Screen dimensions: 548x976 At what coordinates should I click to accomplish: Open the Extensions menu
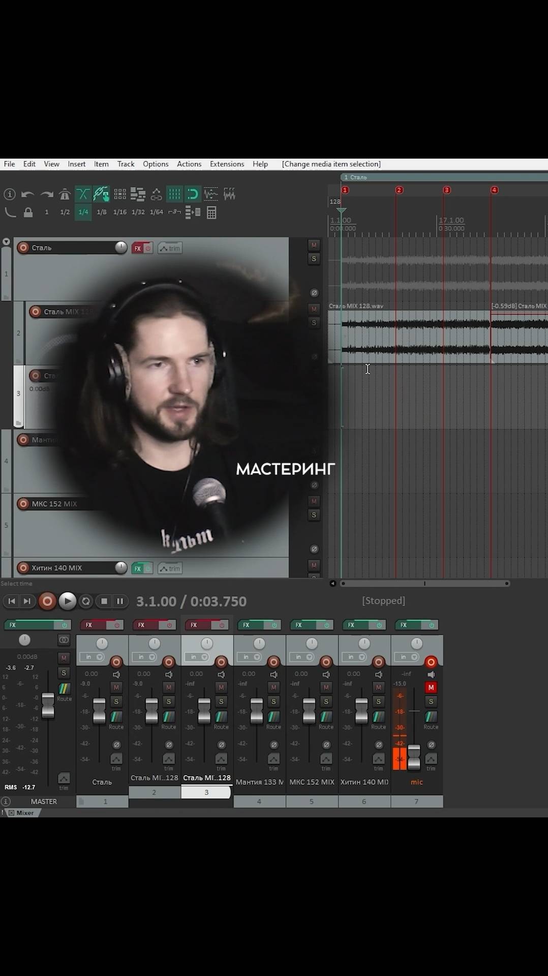click(227, 164)
